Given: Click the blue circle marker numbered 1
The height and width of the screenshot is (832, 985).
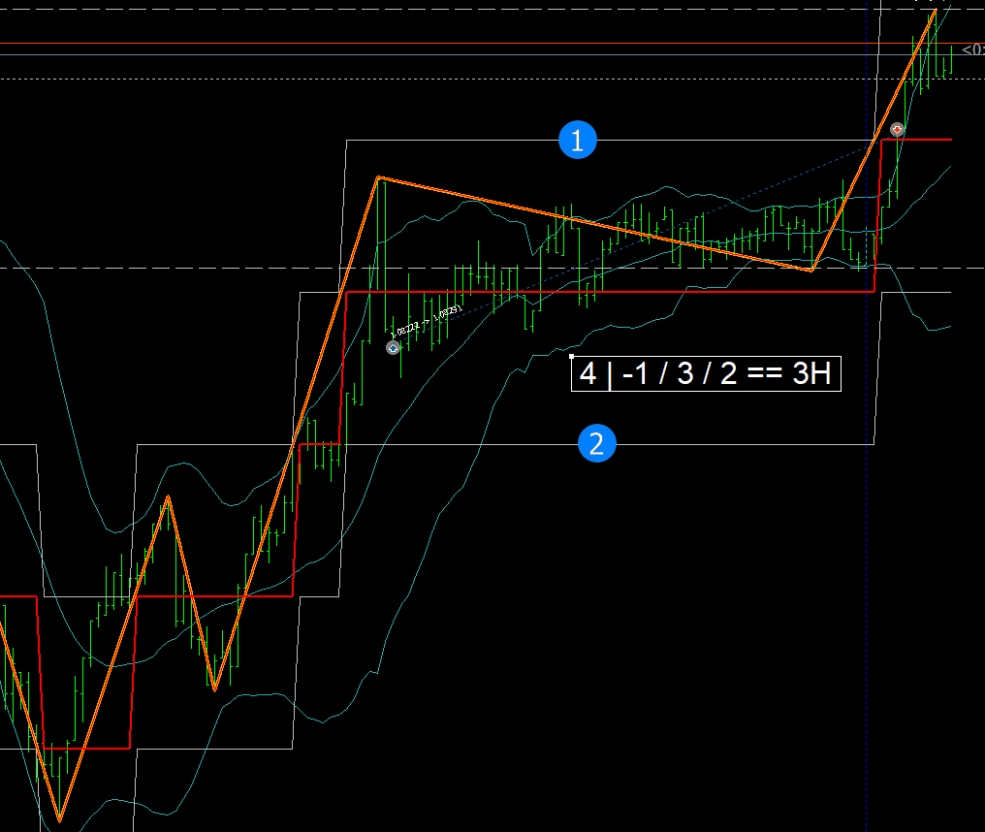Looking at the screenshot, I should tap(578, 141).
